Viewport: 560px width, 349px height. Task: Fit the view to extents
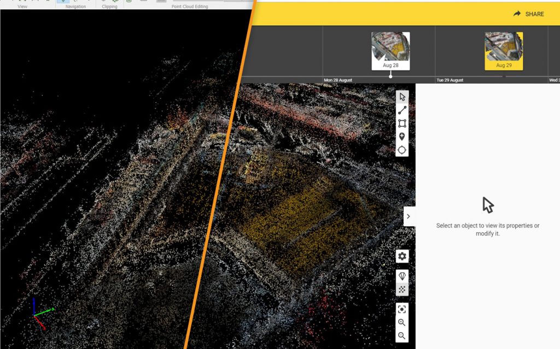(x=402, y=309)
